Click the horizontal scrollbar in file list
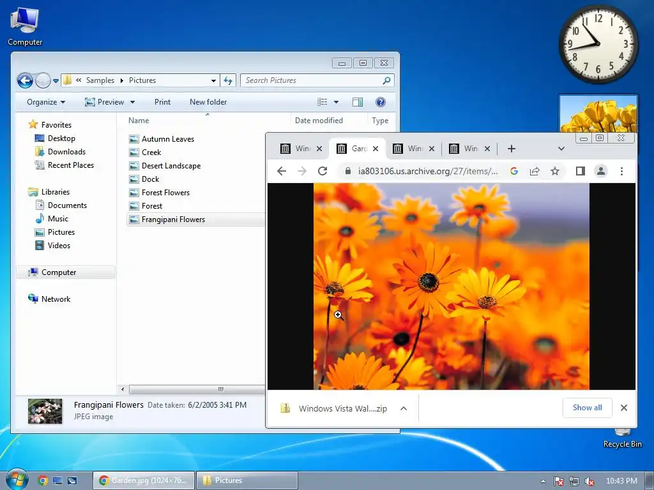Image resolution: width=654 pixels, height=490 pixels. (x=197, y=389)
